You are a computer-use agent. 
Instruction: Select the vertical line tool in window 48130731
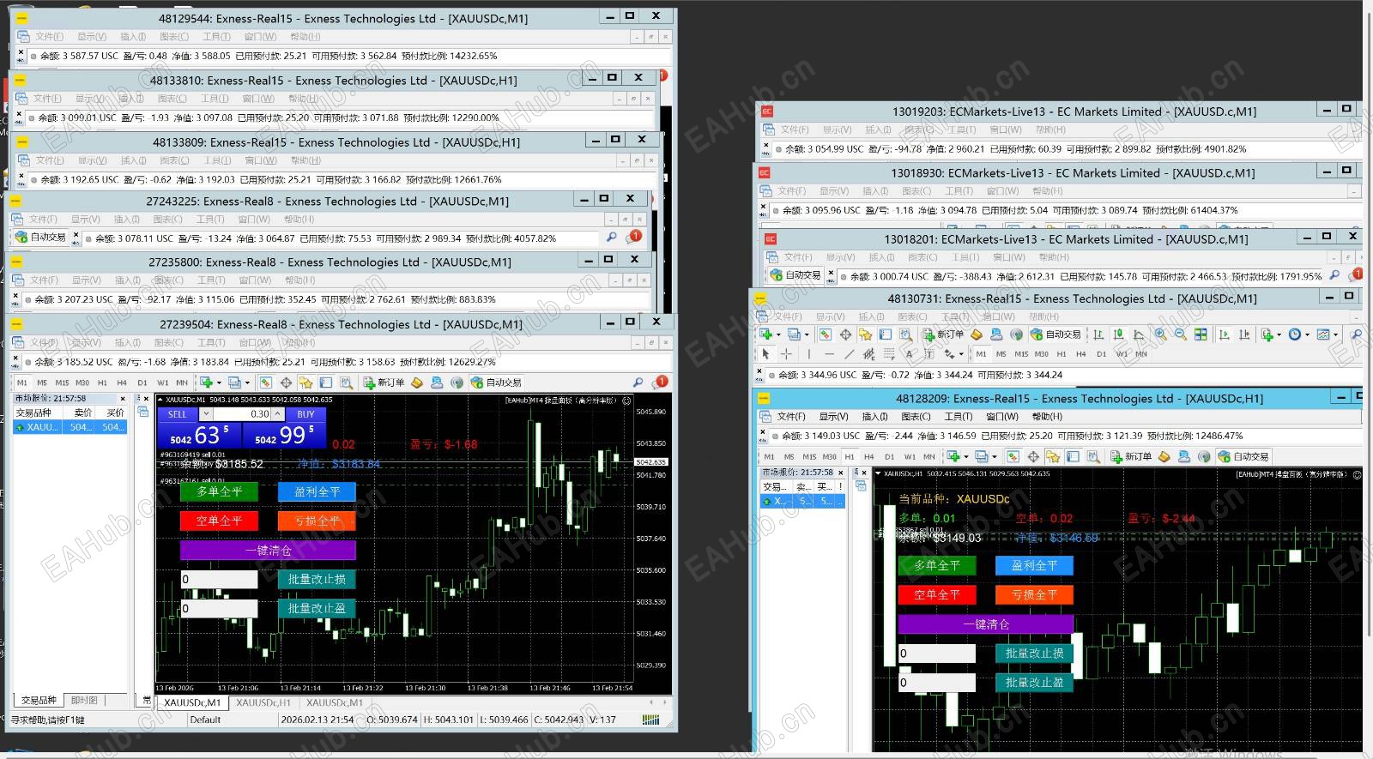pyautogui.click(x=809, y=353)
